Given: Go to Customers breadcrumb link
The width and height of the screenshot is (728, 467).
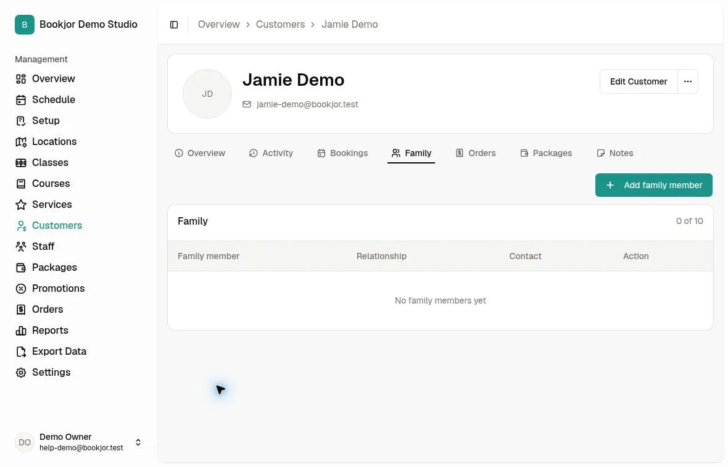Looking at the screenshot, I should (x=281, y=25).
